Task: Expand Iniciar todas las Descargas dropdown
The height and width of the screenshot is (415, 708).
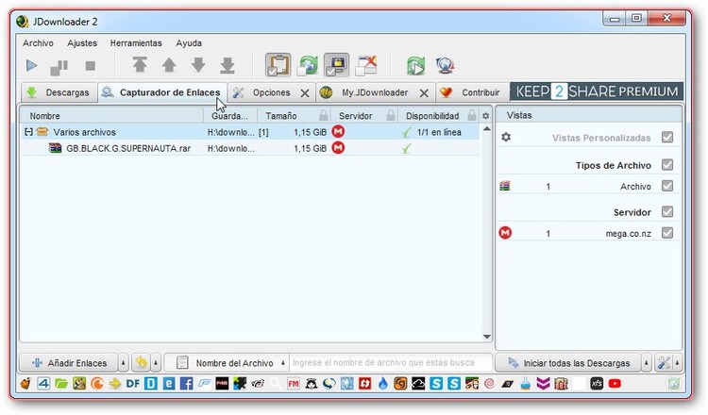Action: (x=647, y=363)
